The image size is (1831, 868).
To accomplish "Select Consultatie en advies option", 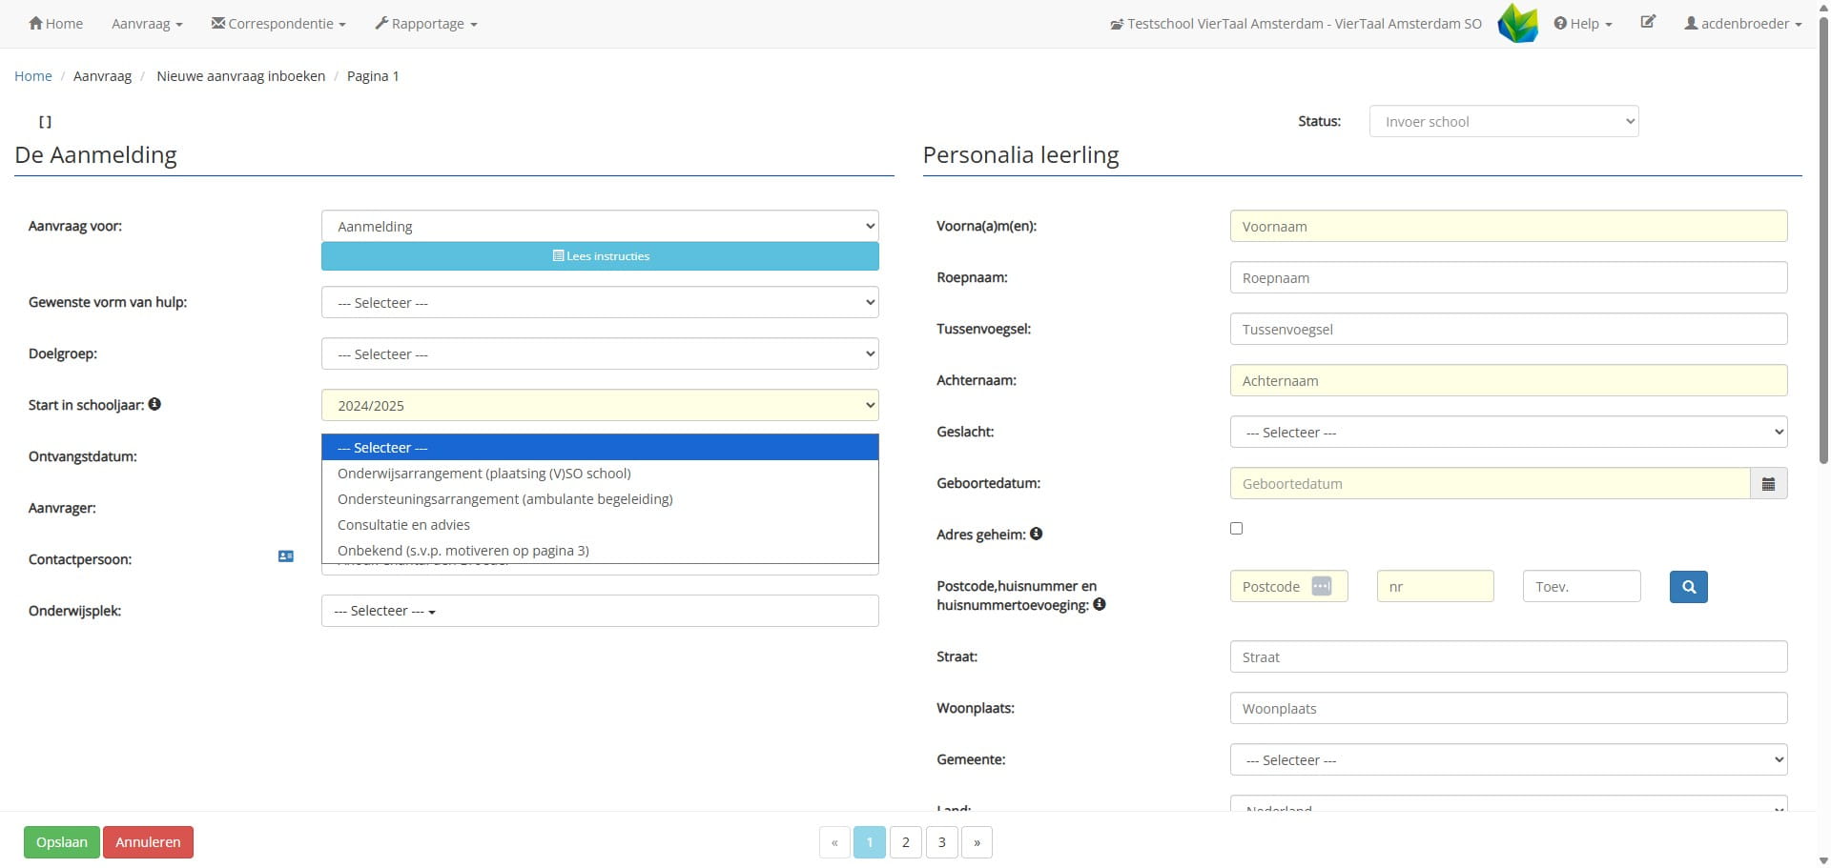I will (x=600, y=524).
